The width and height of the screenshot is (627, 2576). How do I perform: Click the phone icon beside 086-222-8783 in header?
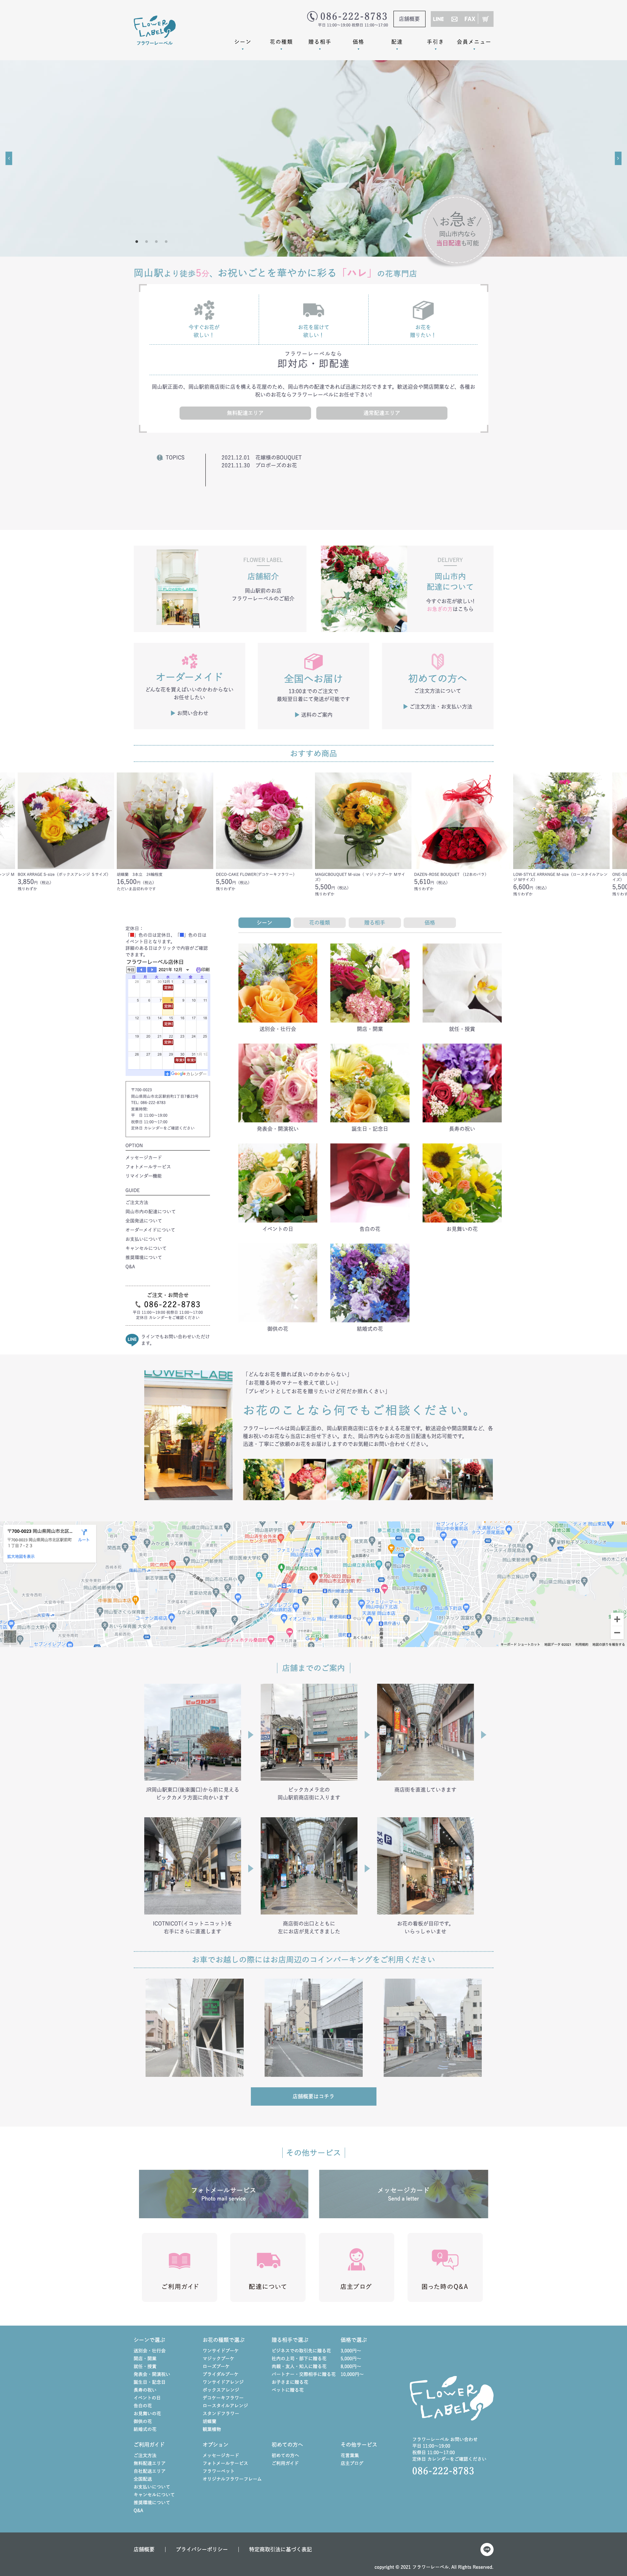[x=312, y=16]
